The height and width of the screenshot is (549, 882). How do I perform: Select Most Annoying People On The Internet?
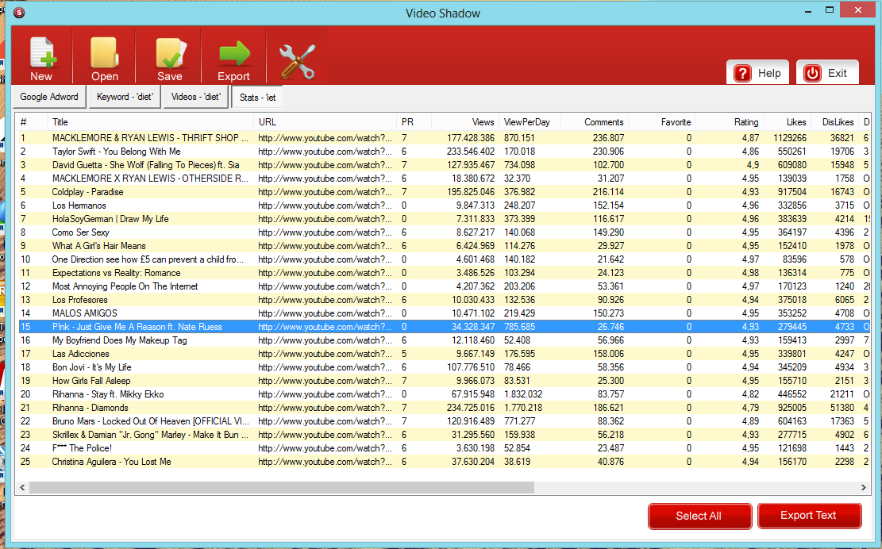pos(444,286)
